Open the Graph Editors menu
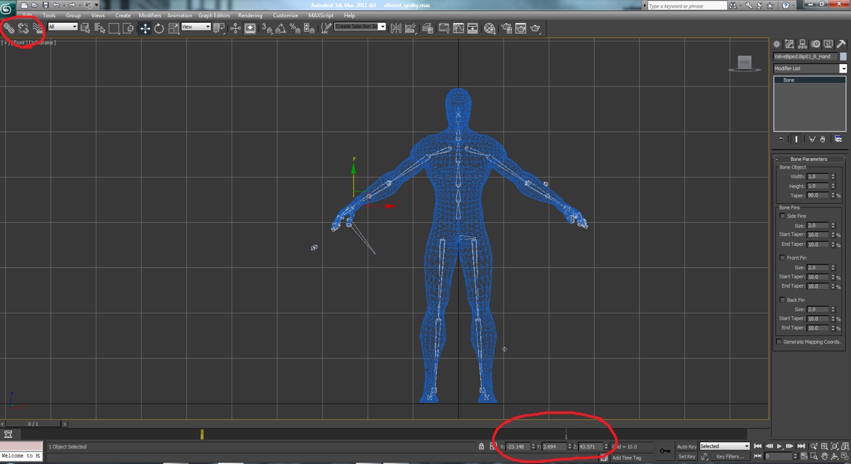The image size is (851, 464). pyautogui.click(x=214, y=15)
